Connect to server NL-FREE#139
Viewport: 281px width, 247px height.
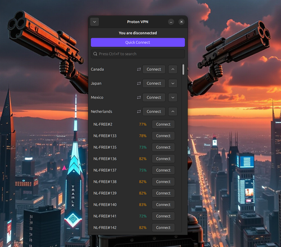click(164, 193)
